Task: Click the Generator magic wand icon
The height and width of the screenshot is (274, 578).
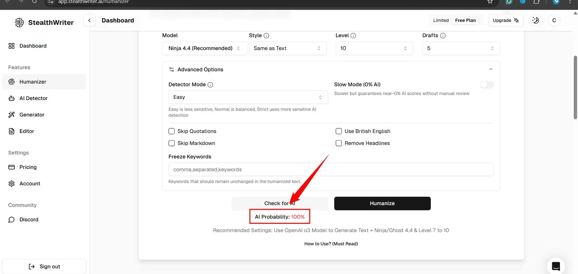Action: pyautogui.click(x=11, y=115)
